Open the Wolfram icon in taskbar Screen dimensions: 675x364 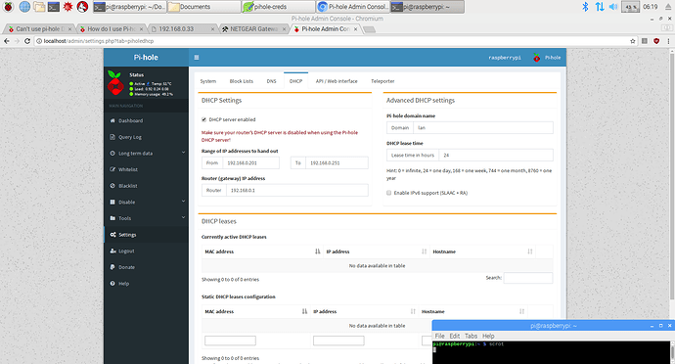[82, 7]
